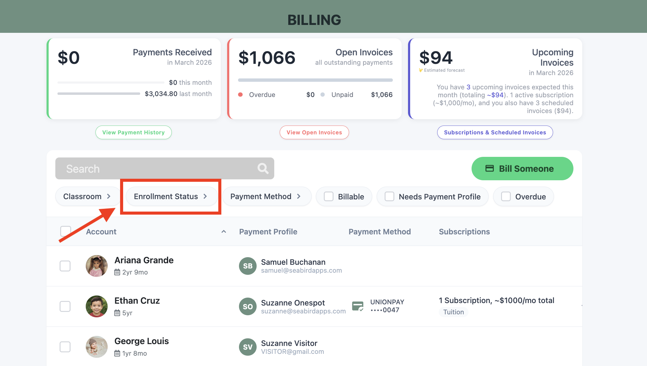Click SV avatar for Suzanne Visitor
The width and height of the screenshot is (647, 366).
coord(247,347)
